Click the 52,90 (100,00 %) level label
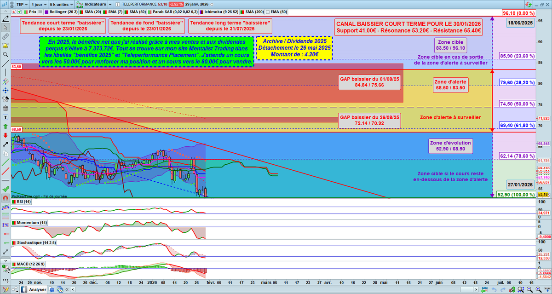The height and width of the screenshot is (294, 552). [517, 195]
